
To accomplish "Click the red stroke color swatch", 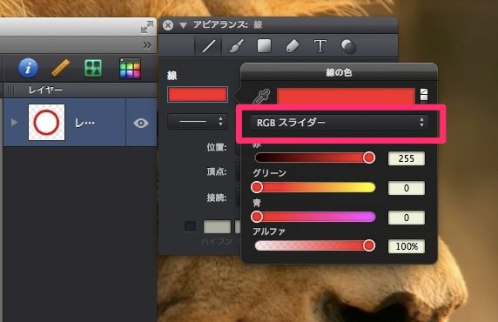I will pyautogui.click(x=198, y=94).
